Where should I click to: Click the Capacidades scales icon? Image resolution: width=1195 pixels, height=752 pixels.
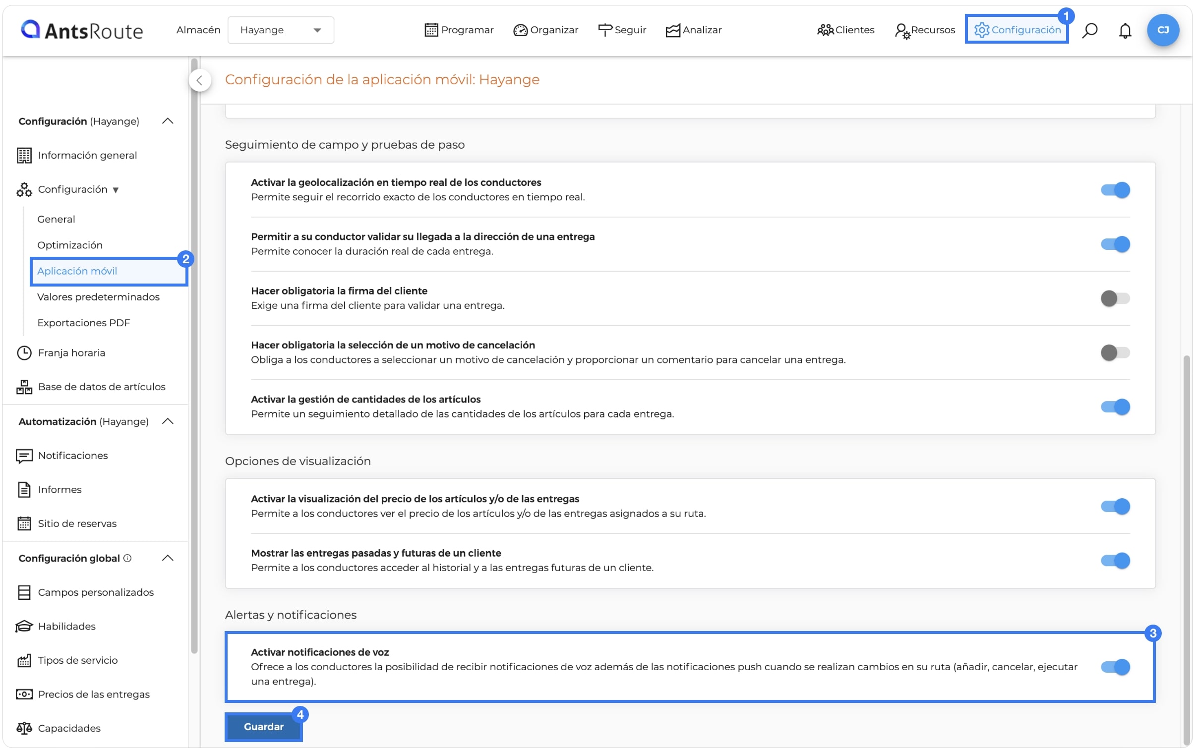(x=24, y=728)
